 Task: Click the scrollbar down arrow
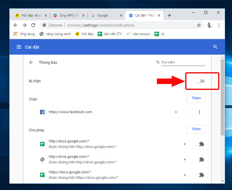(222, 181)
